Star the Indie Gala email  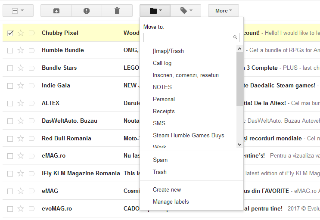[x=21, y=86]
